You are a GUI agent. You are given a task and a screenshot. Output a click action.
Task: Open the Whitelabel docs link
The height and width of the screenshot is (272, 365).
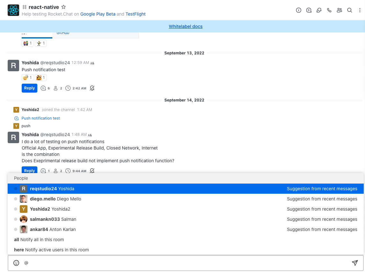coord(185,26)
